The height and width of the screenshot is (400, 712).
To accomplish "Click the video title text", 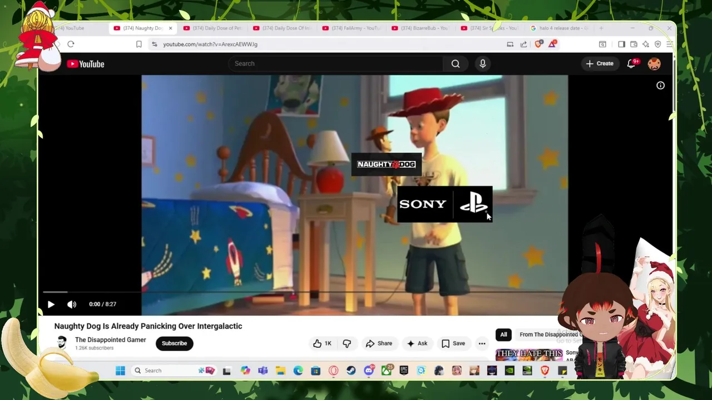I will (148, 326).
